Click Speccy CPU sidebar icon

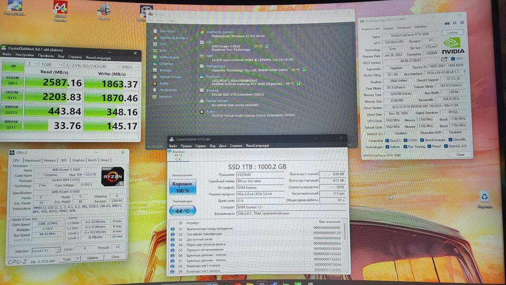coord(155,44)
